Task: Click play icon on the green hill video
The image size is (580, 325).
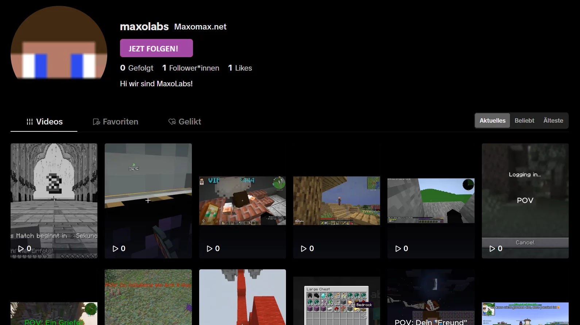Action: coord(398,249)
